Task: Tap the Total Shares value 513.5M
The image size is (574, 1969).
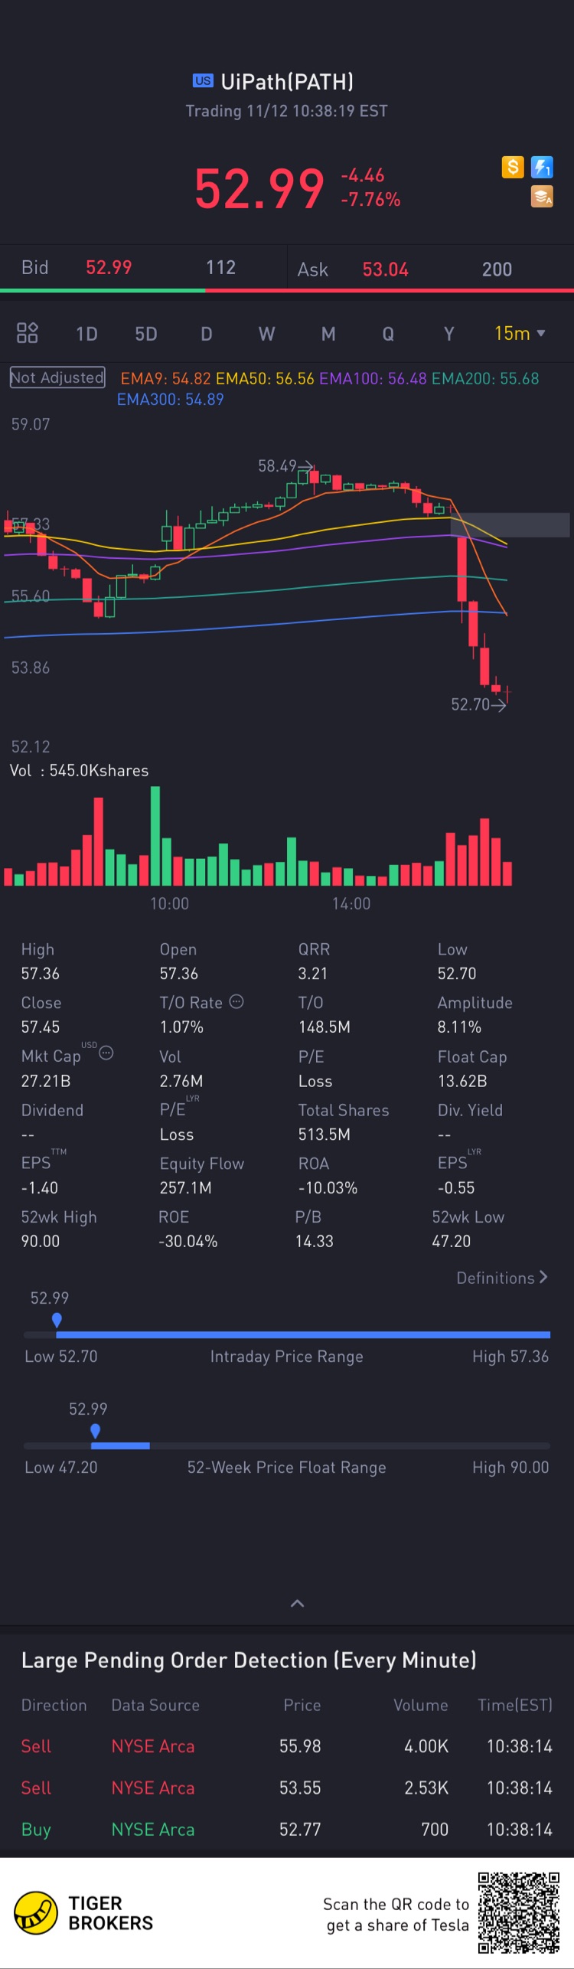Action: pos(325,1135)
